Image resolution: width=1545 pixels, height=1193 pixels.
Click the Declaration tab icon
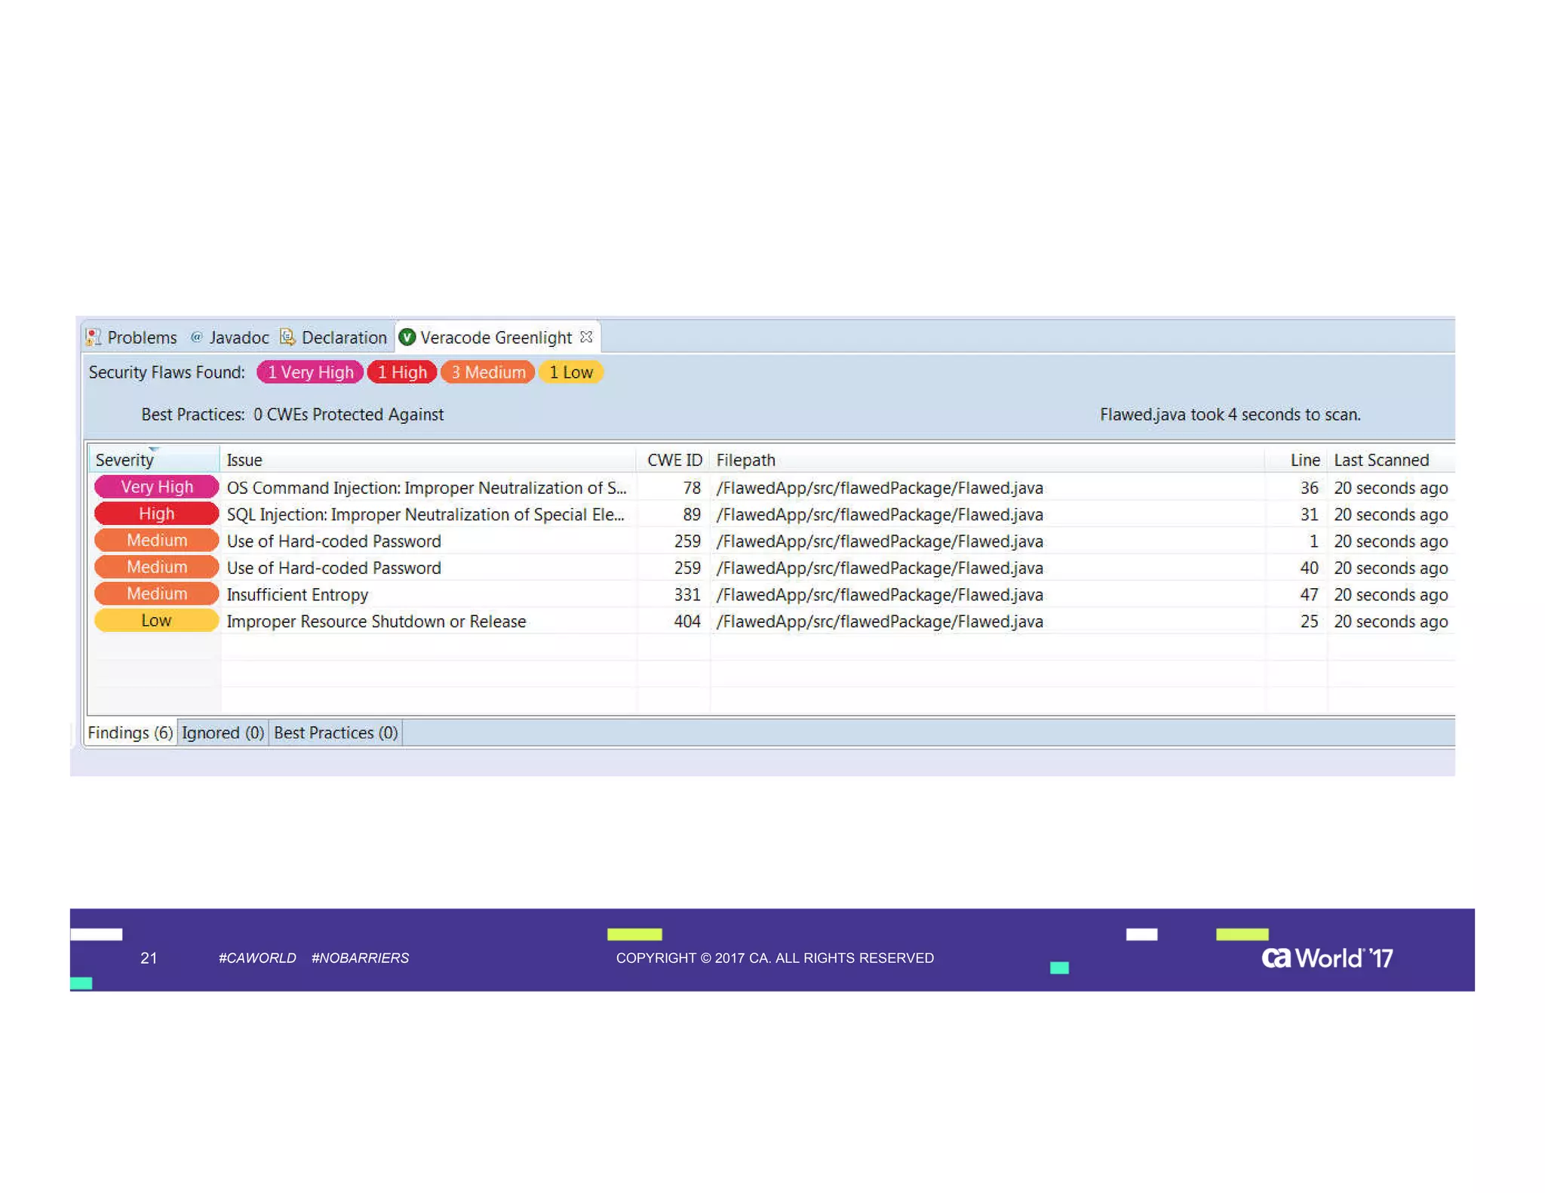pos(287,336)
